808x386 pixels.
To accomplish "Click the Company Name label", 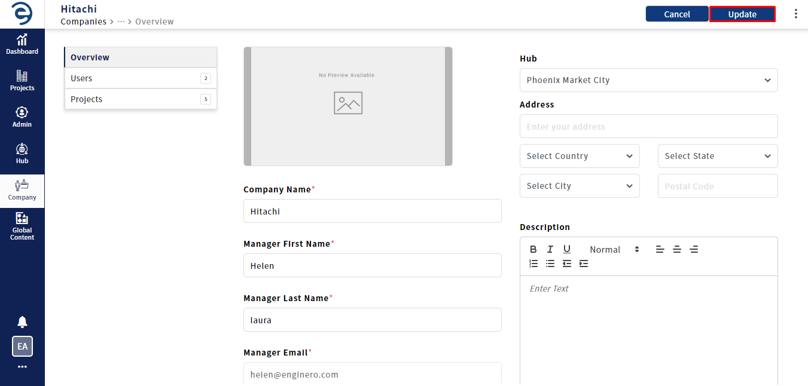I will pyautogui.click(x=278, y=189).
